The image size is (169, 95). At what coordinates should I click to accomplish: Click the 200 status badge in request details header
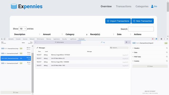click(x=166, y=43)
